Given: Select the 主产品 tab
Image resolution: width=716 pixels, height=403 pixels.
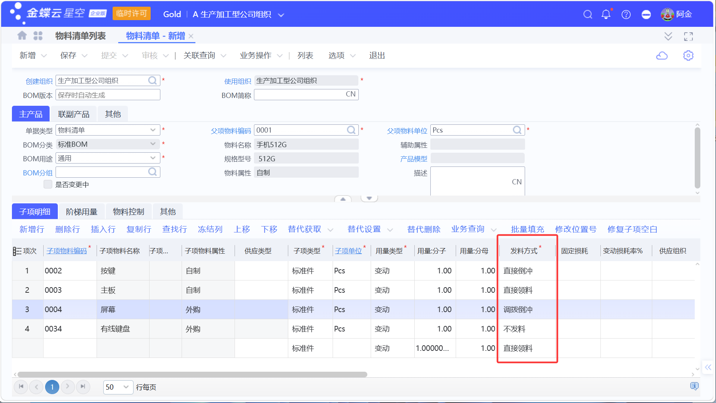Looking at the screenshot, I should [31, 114].
